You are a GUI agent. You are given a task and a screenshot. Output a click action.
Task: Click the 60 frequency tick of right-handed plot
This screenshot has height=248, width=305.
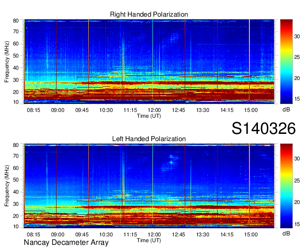pos(16,44)
